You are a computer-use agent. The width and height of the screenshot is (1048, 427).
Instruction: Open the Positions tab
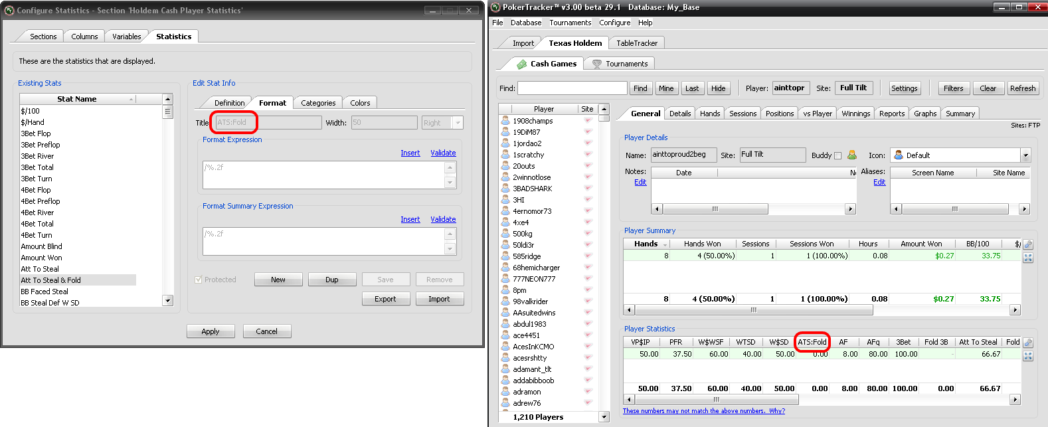779,114
